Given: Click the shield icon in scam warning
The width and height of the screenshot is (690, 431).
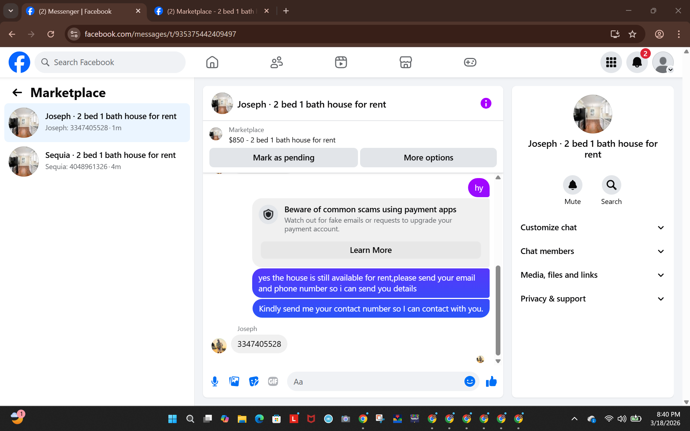Looking at the screenshot, I should coord(268,215).
